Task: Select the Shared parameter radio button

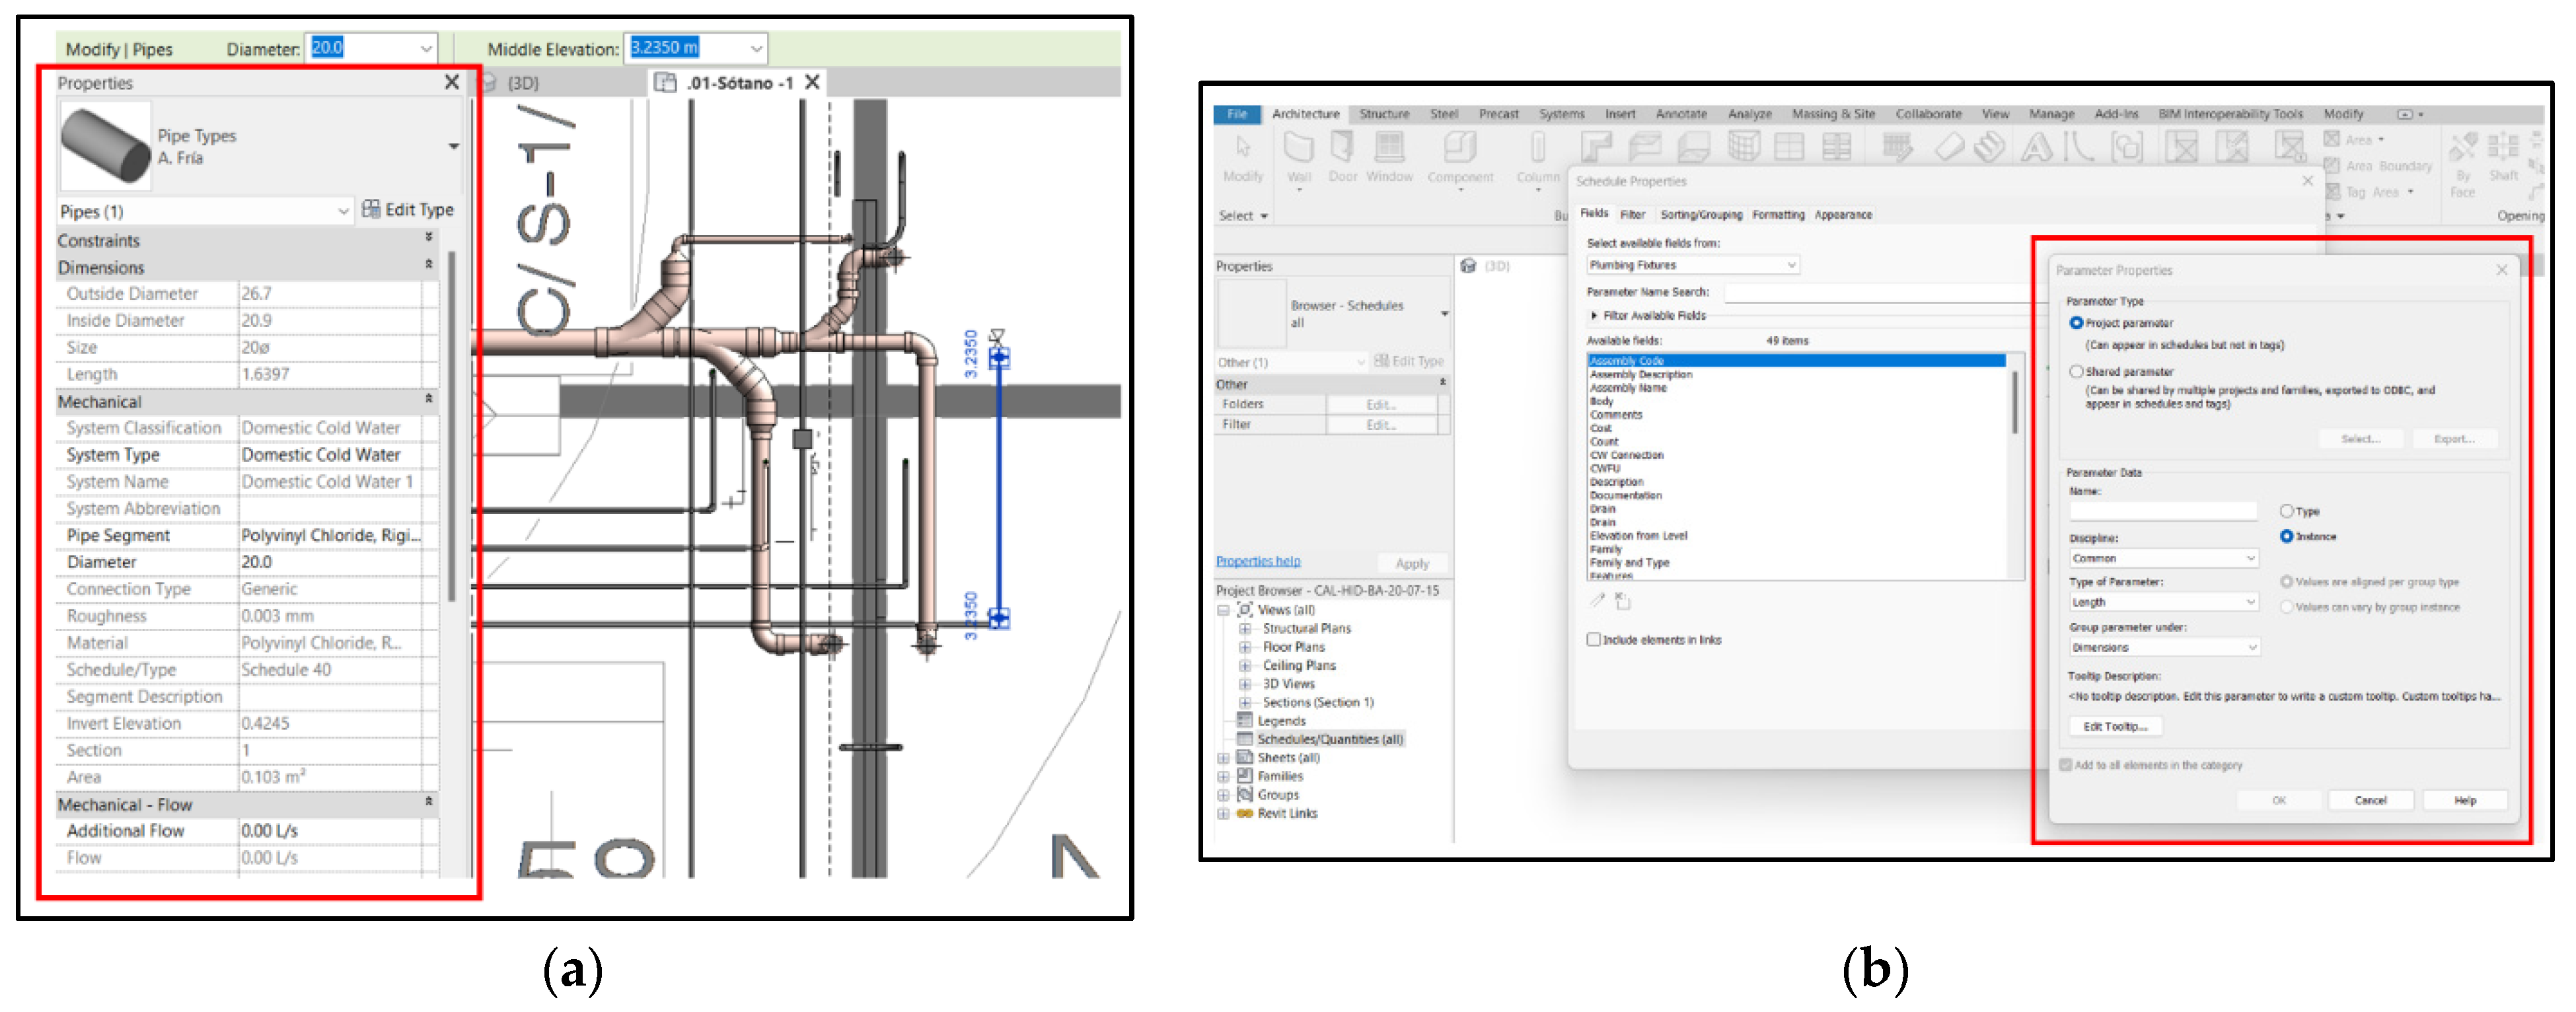Action: coord(2076,371)
